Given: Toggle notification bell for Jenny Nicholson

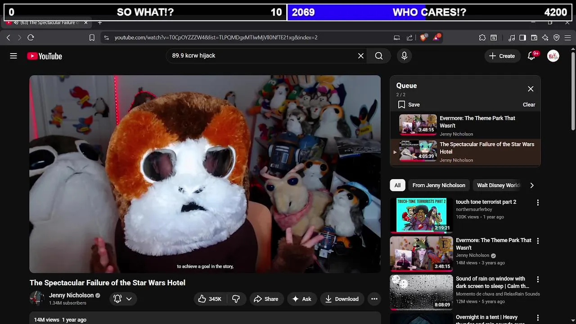Looking at the screenshot, I should point(117,299).
